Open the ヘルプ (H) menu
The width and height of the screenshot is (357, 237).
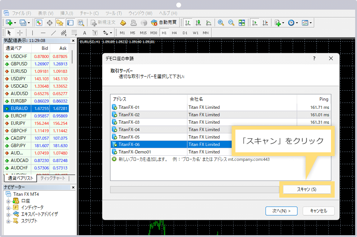point(168,13)
